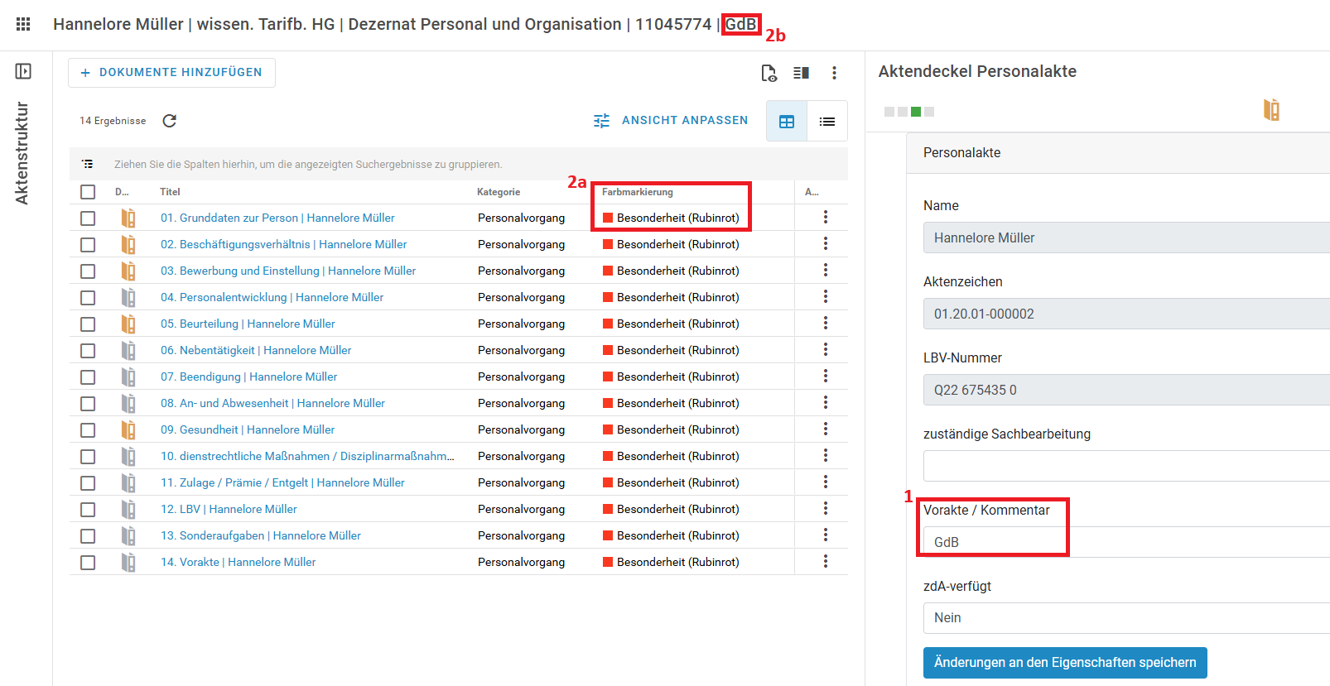
Task: Toggle the details side panel icon
Action: pyautogui.click(x=801, y=73)
